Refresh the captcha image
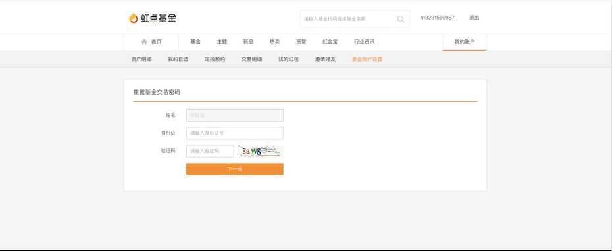Image resolution: width=612 pixels, height=251 pixels. pyautogui.click(x=261, y=151)
